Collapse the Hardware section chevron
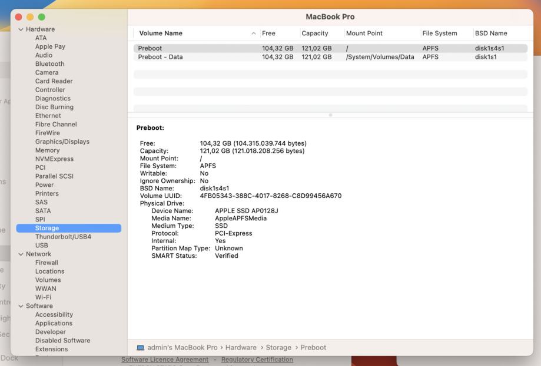The width and height of the screenshot is (541, 366). point(21,29)
